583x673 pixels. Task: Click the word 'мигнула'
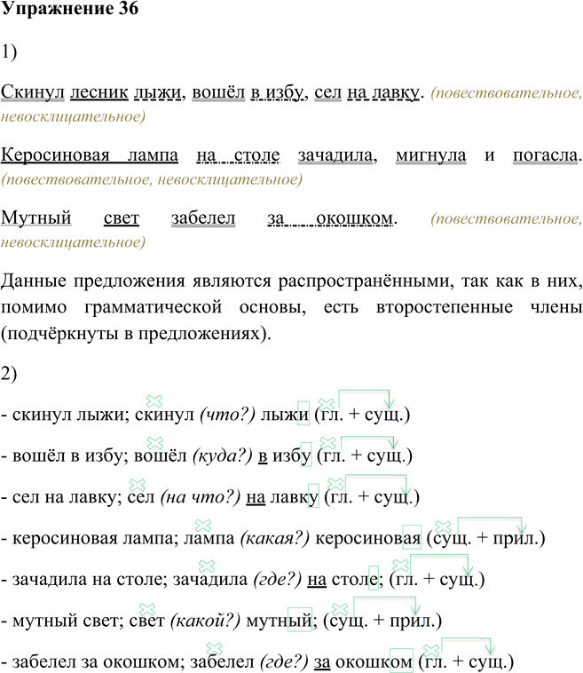(x=430, y=155)
